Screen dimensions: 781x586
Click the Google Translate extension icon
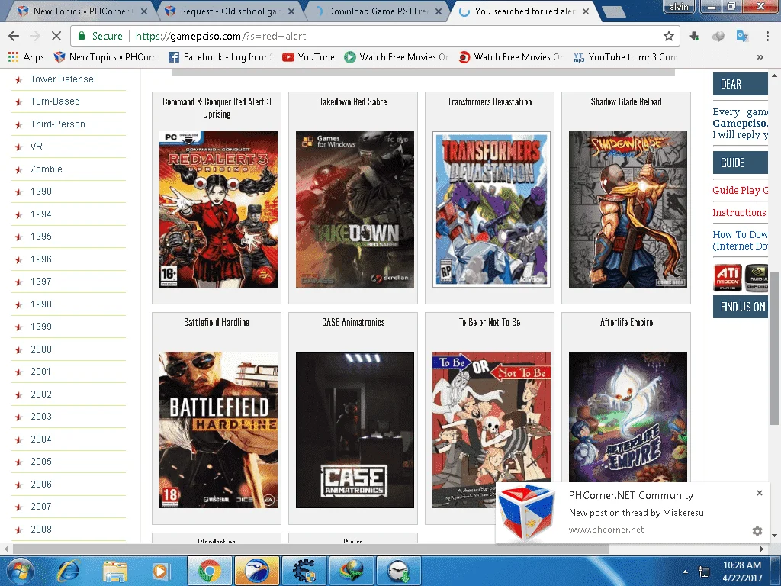click(x=742, y=36)
